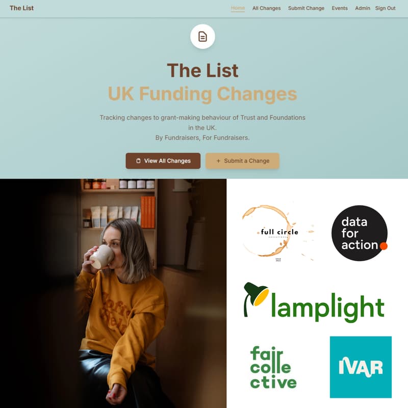Click the plus icon in Submit a Change
Screen dimensions: 408x408
coord(218,161)
